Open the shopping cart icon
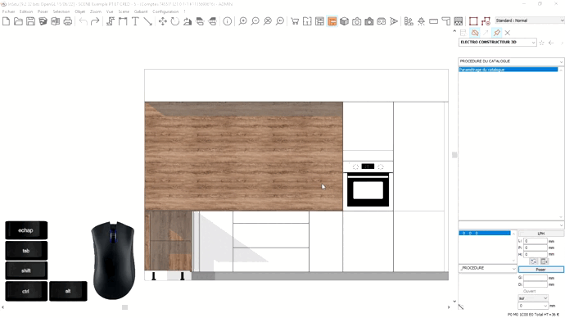The width and height of the screenshot is (565, 318). (295, 21)
